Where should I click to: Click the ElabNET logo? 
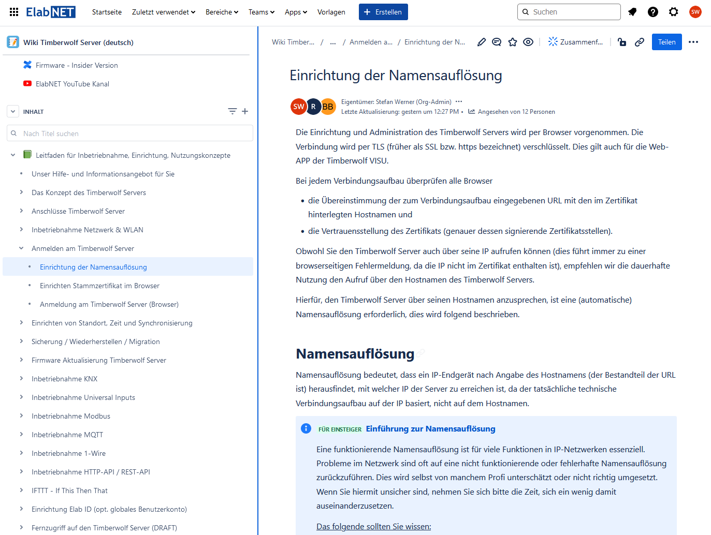click(51, 12)
